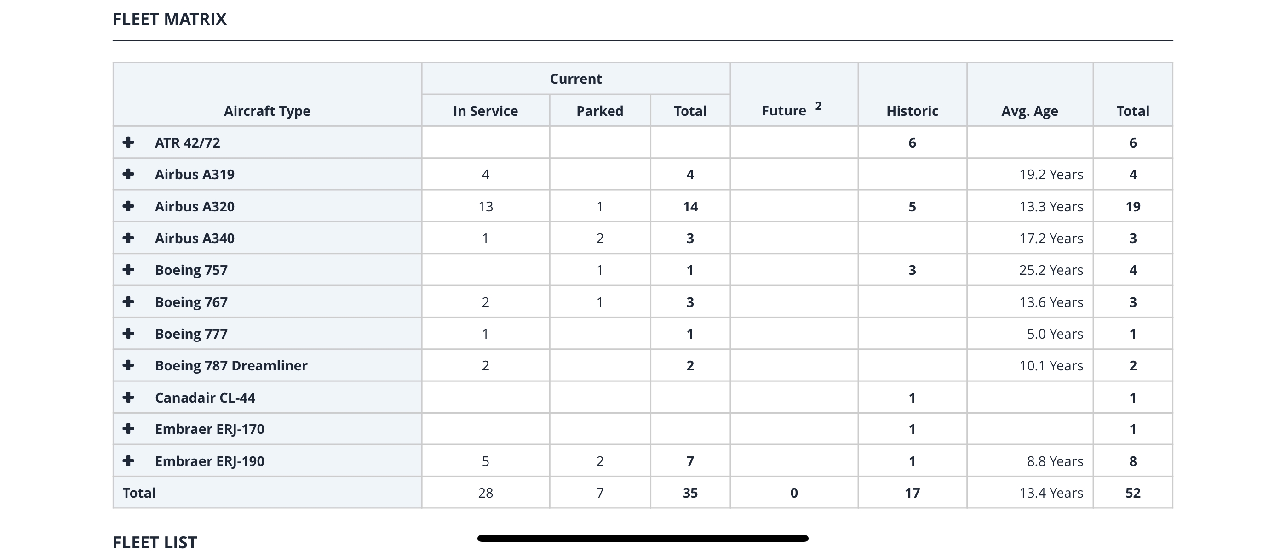1286x551 pixels.
Task: Click plus icon beside Boeing 757
Action: tap(128, 270)
